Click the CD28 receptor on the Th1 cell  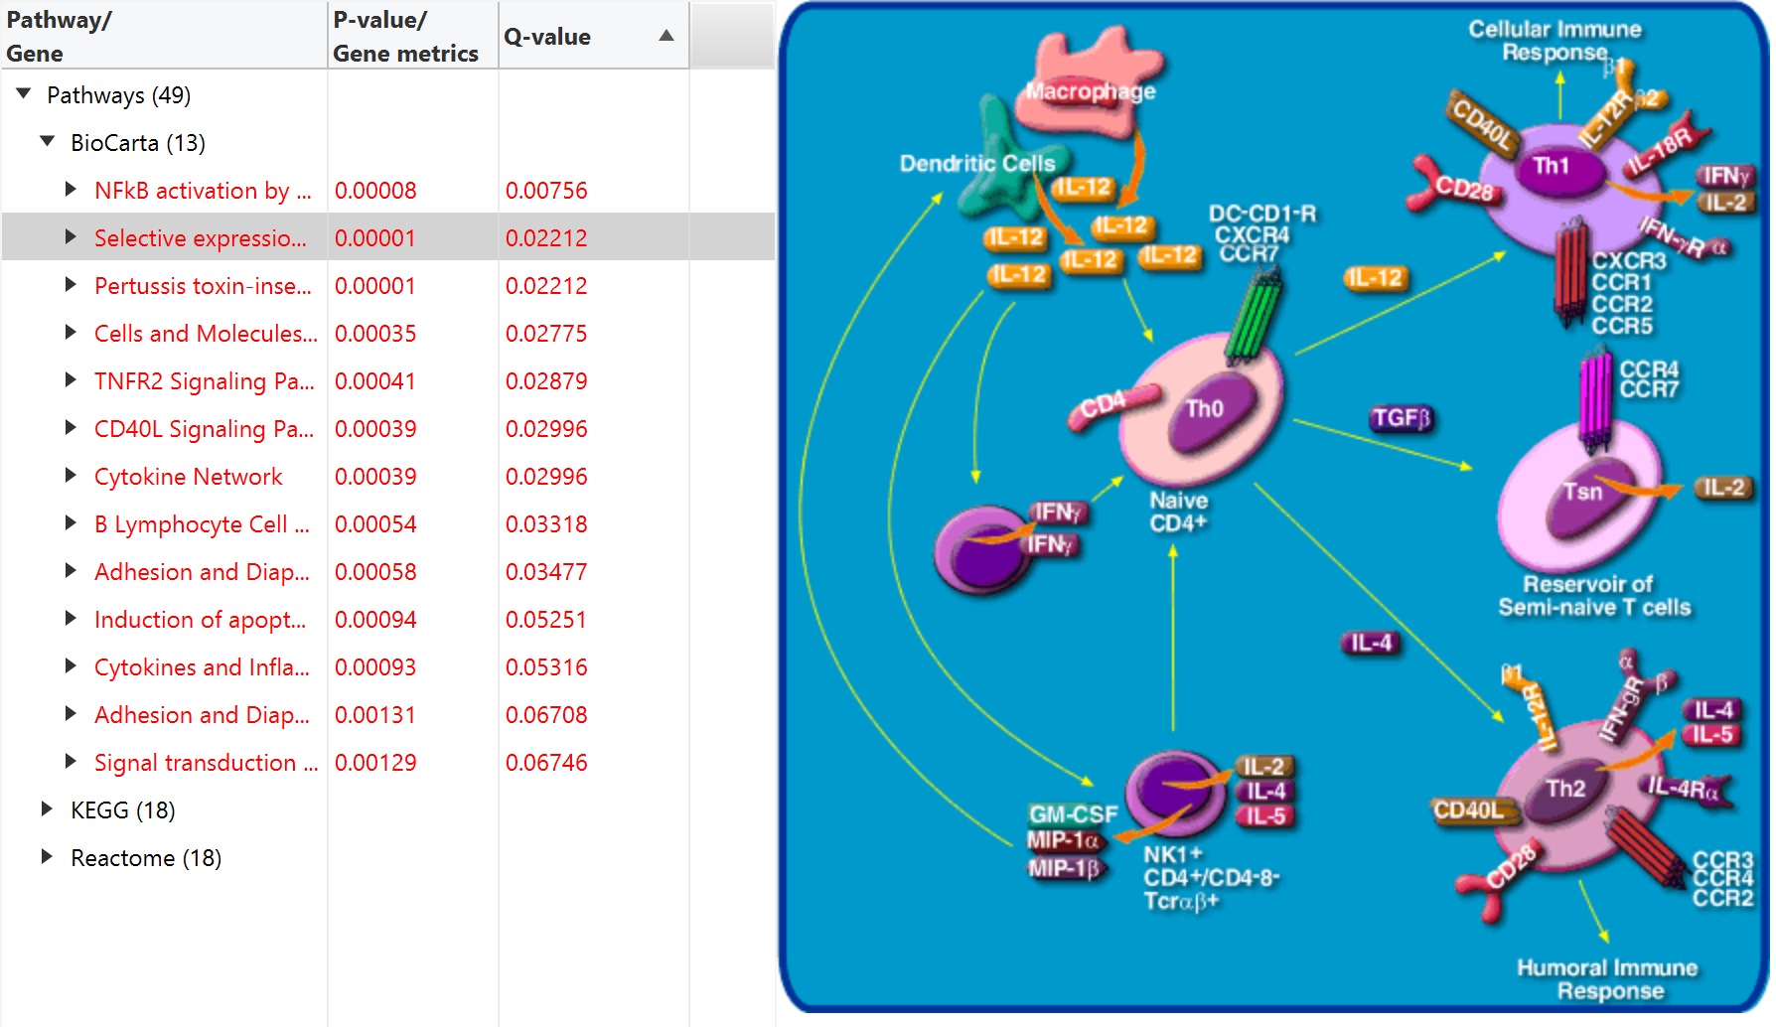point(1456,186)
